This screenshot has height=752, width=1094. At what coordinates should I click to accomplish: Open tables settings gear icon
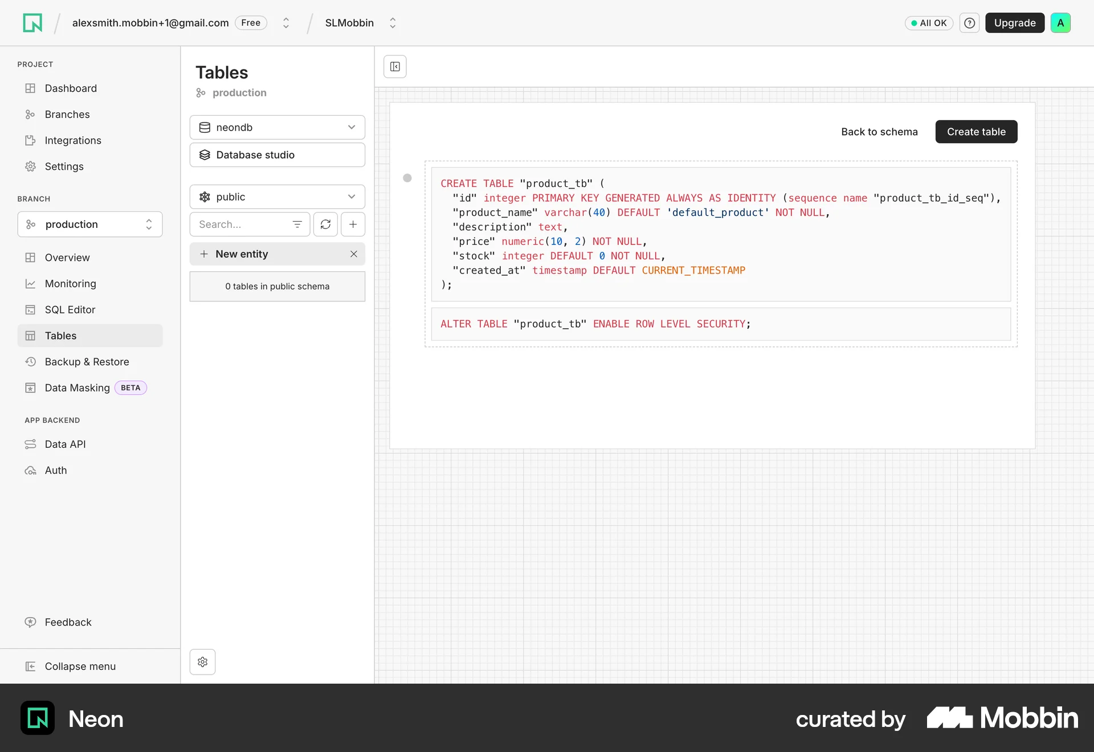coord(202,662)
